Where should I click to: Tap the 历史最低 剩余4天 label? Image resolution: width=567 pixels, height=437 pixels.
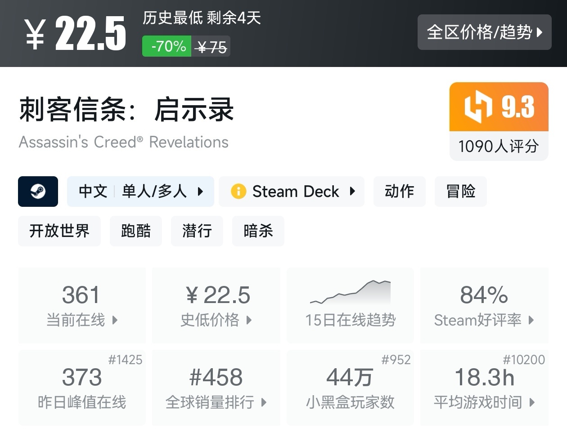pyautogui.click(x=202, y=18)
